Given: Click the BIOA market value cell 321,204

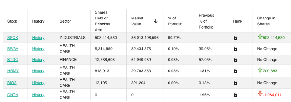Looking at the screenshot, I should coord(138,83).
